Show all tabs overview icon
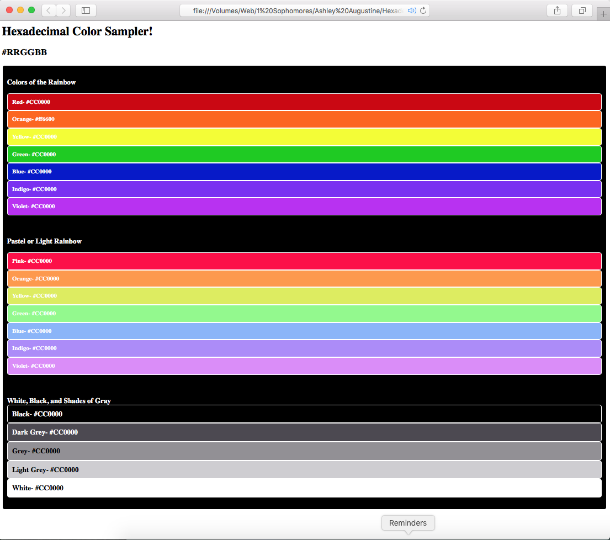This screenshot has width=610, height=540. pos(582,10)
